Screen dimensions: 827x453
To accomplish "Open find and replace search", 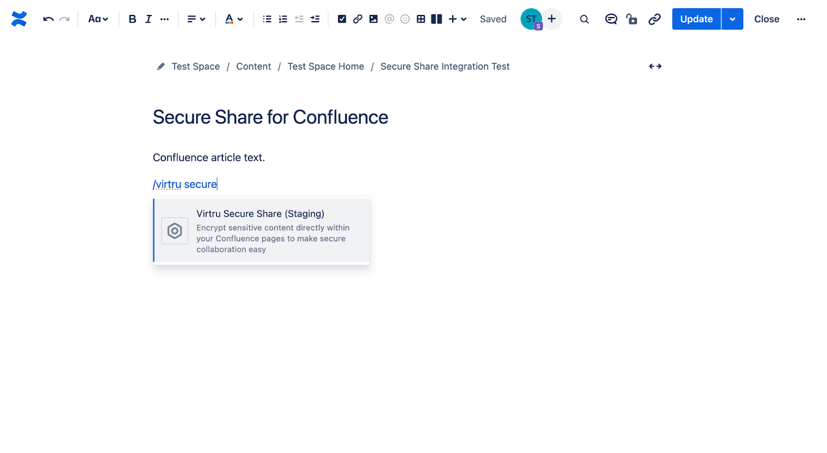I will [584, 19].
